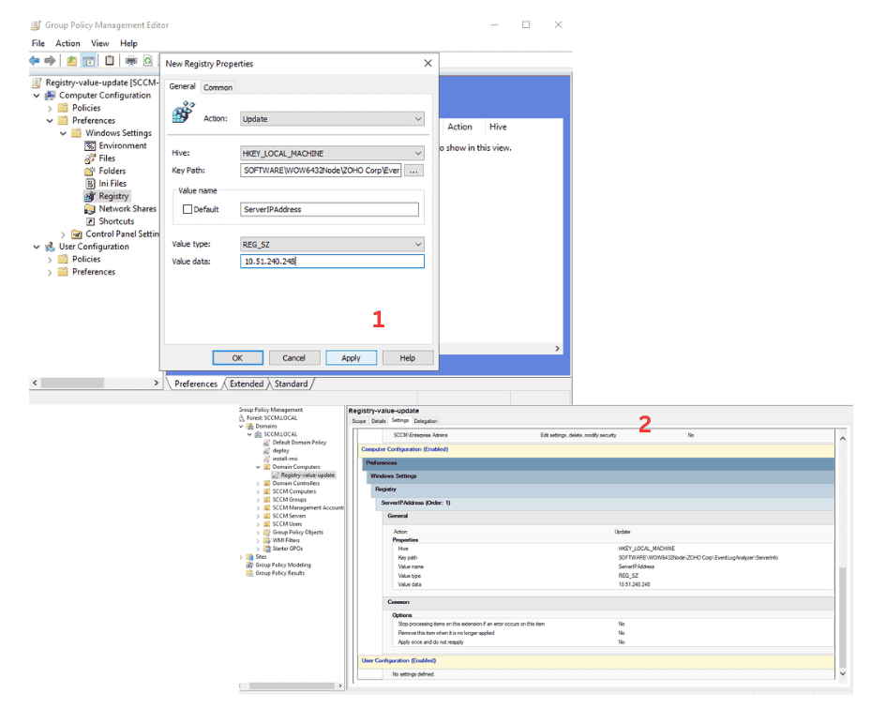The width and height of the screenshot is (886, 709).
Task: Click the Forward navigation arrow
Action: (51, 61)
